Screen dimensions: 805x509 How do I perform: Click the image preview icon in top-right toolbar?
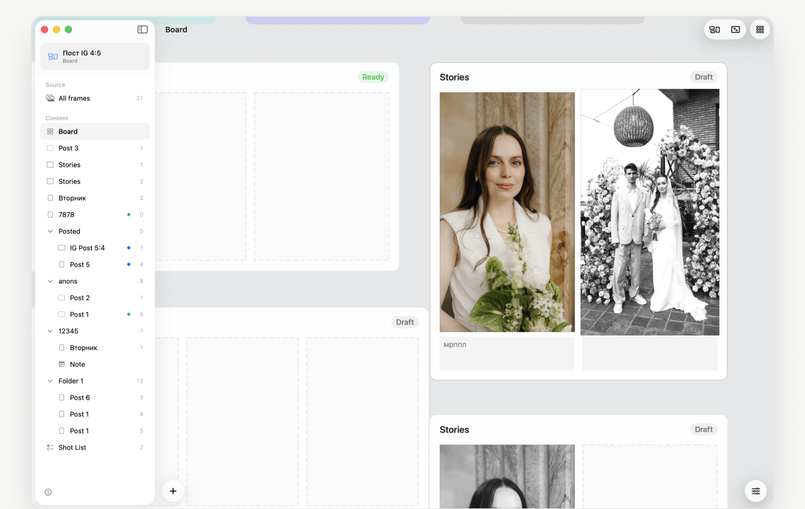735,30
